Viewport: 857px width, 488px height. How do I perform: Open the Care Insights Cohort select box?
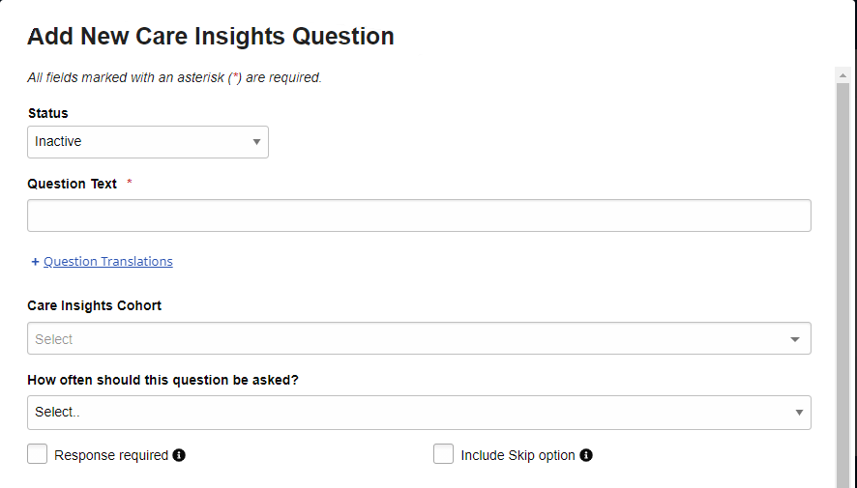(x=406, y=339)
